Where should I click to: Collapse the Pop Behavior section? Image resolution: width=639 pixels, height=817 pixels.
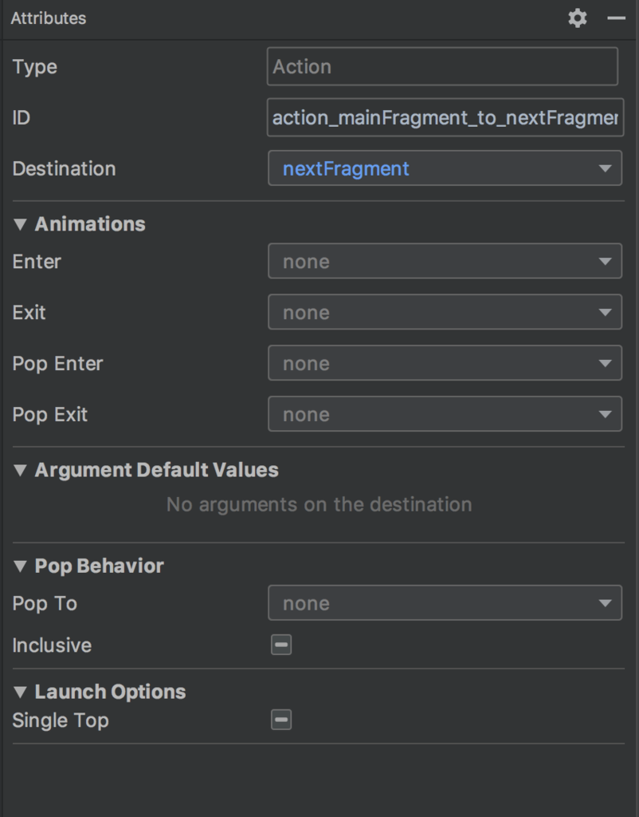[21, 566]
